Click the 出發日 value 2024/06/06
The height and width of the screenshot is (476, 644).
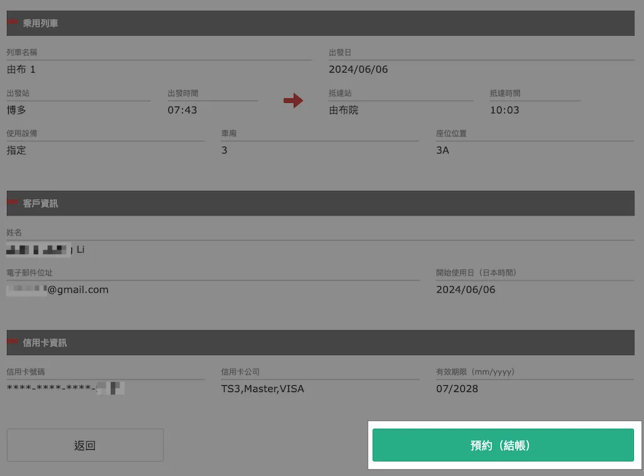click(x=358, y=70)
